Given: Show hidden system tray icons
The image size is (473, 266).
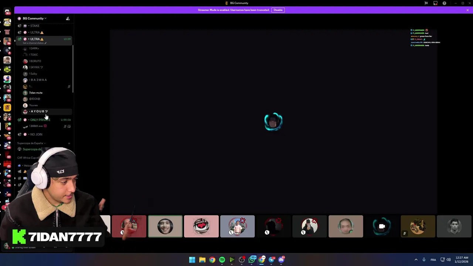Looking at the screenshot, I should point(416,260).
